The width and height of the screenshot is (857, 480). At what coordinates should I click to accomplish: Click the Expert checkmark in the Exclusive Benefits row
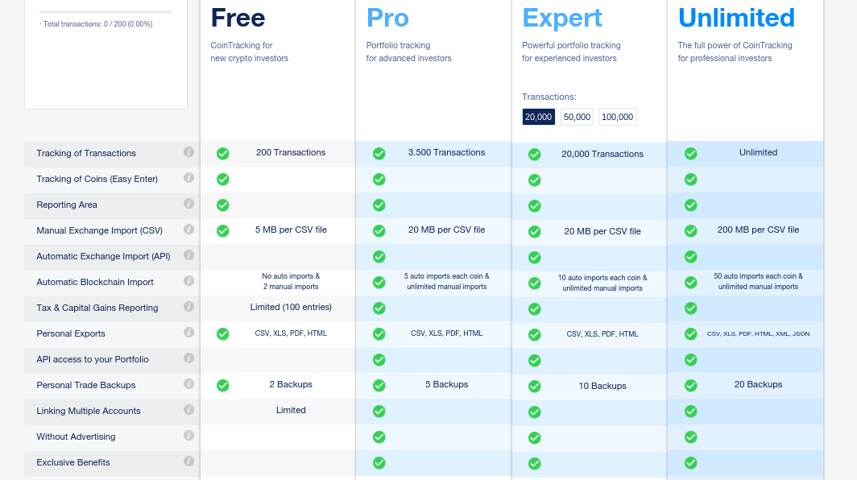pos(535,464)
